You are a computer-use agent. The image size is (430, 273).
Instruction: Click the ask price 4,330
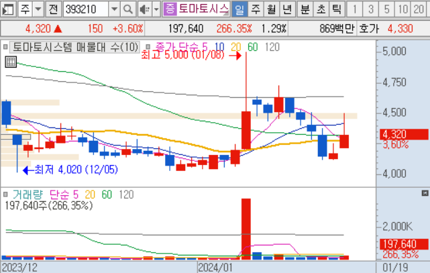400,28
